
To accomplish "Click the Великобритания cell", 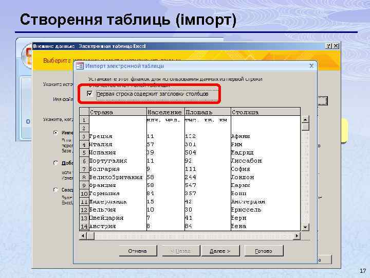I will (x=118, y=177).
